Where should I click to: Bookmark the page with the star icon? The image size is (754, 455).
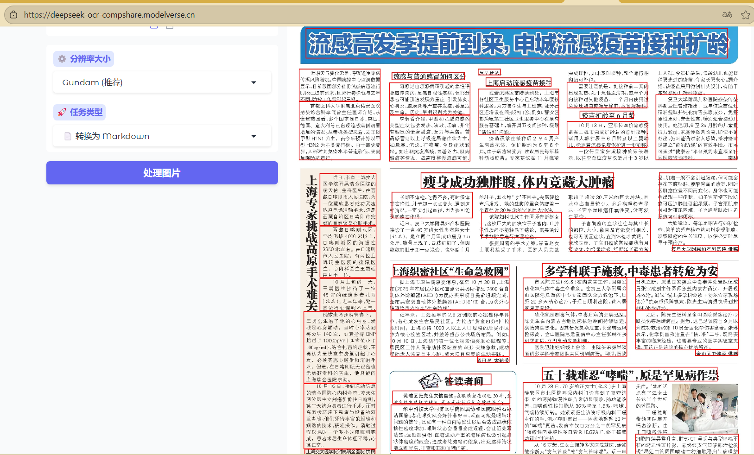click(x=746, y=14)
